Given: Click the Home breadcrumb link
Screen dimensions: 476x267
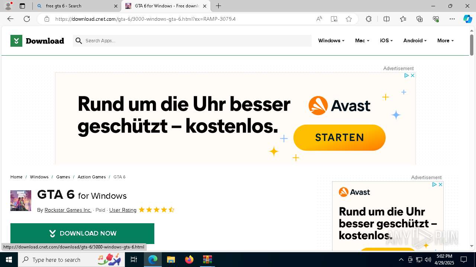Looking at the screenshot, I should point(16,177).
